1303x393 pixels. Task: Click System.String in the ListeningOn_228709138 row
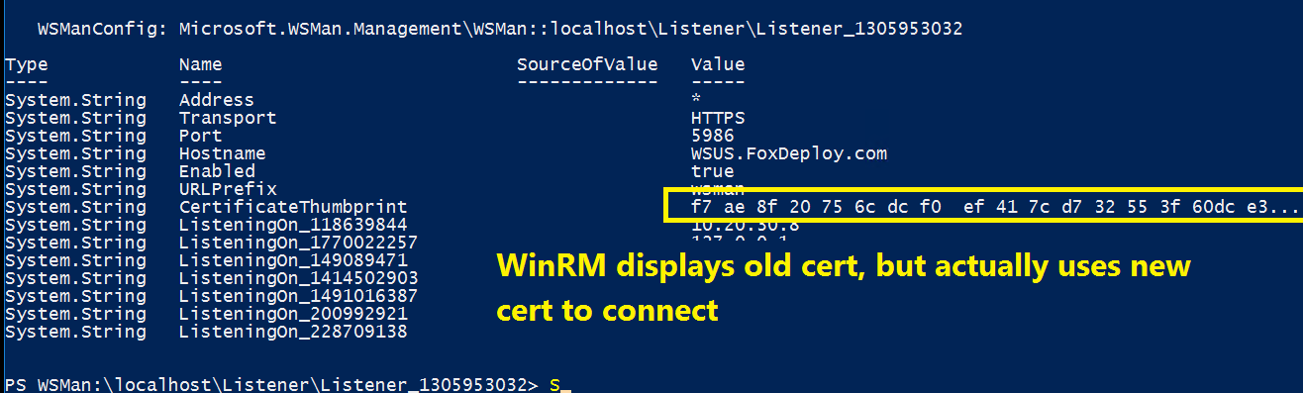click(75, 332)
